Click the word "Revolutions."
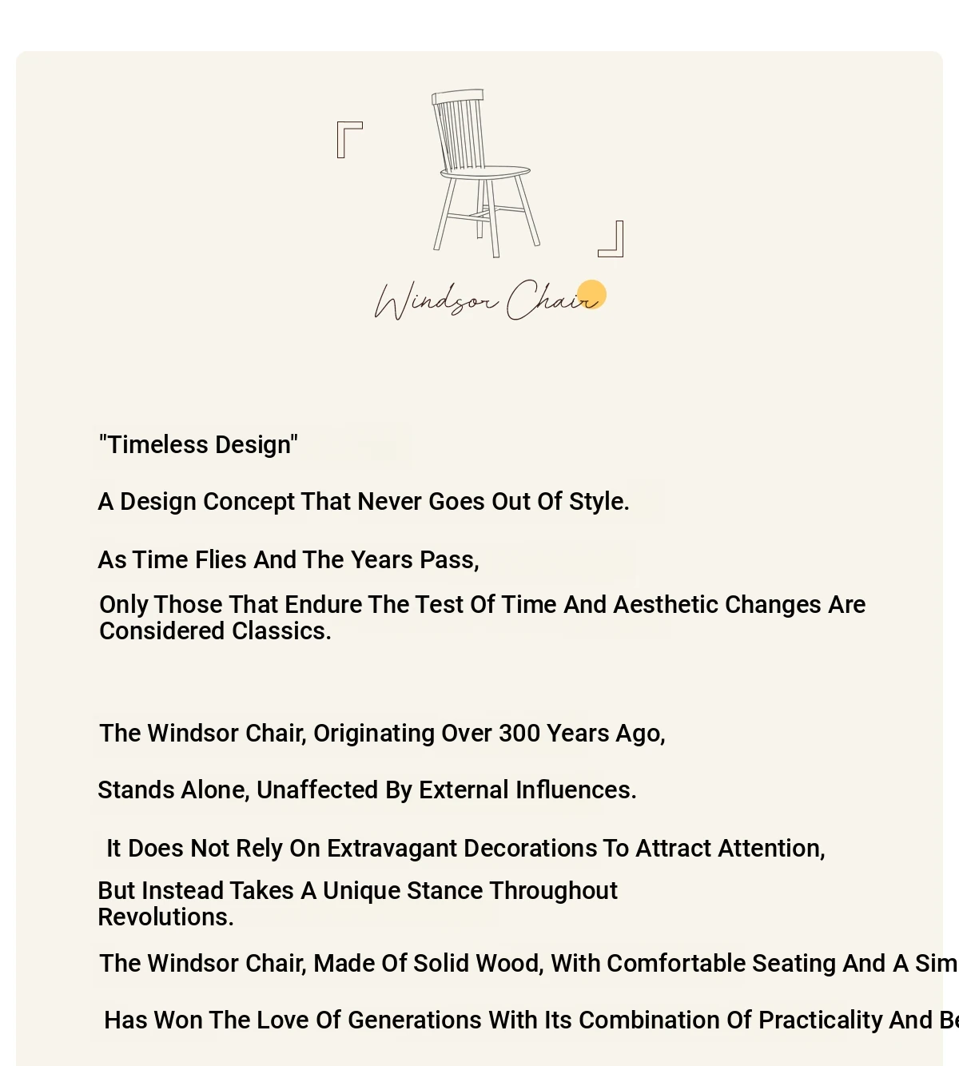 (x=165, y=917)
